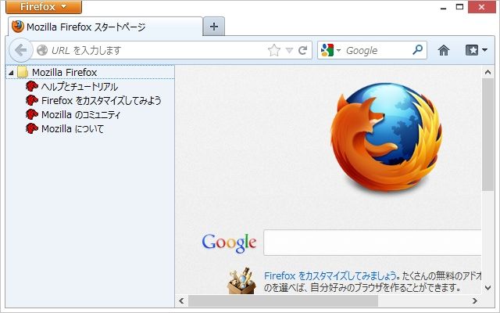
Task: Click the magnifier search icon
Action: [417, 50]
